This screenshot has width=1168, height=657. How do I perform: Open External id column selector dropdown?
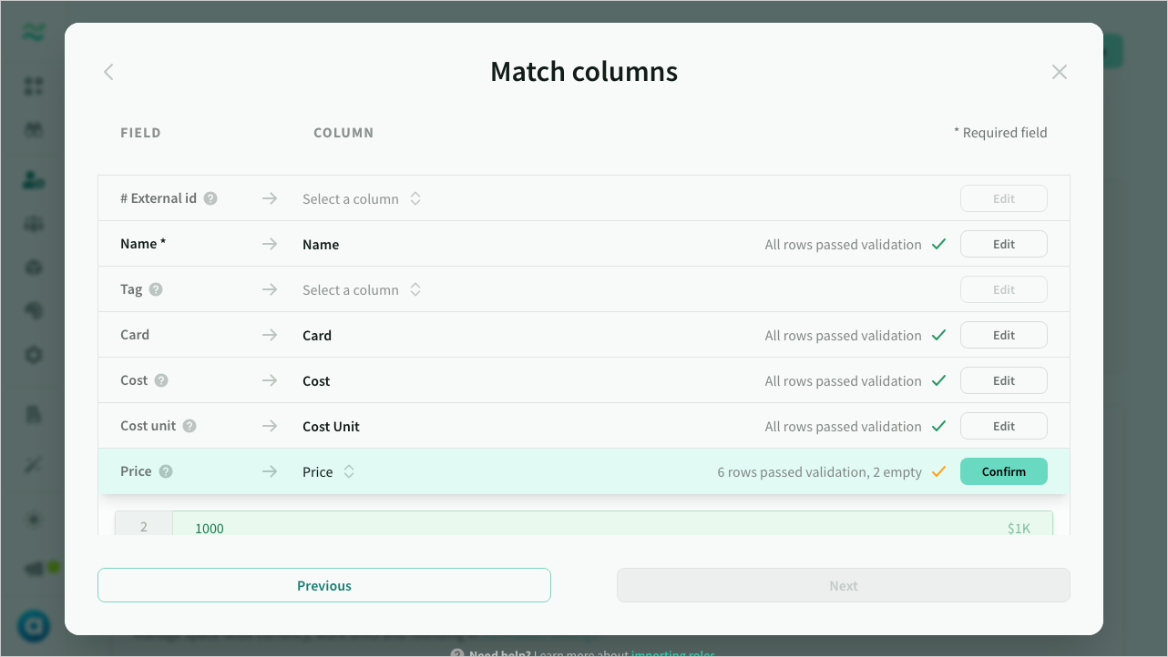(x=362, y=198)
